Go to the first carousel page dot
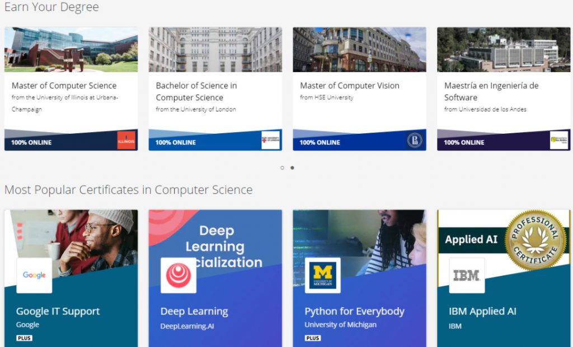 [x=282, y=168]
